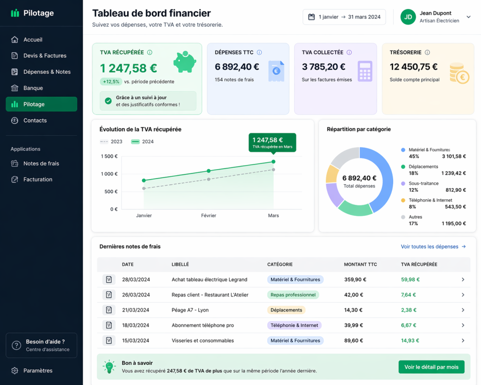Expand the Jean Dupont account menu
This screenshot has width=481, height=385.
[x=468, y=17]
